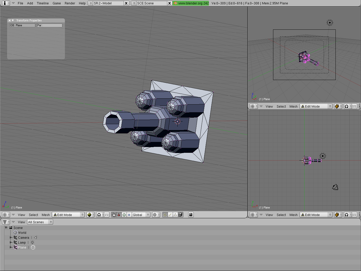Click the OB: Plane name field
This screenshot has width=361, height=271.
(x=22, y=25)
